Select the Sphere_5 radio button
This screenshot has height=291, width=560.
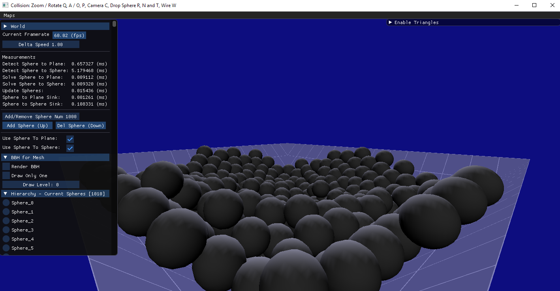pos(6,248)
